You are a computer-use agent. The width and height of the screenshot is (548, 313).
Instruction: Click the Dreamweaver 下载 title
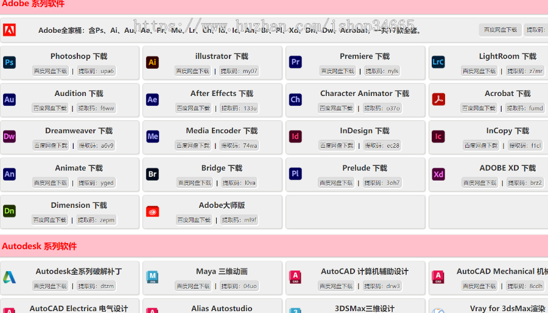(x=79, y=131)
